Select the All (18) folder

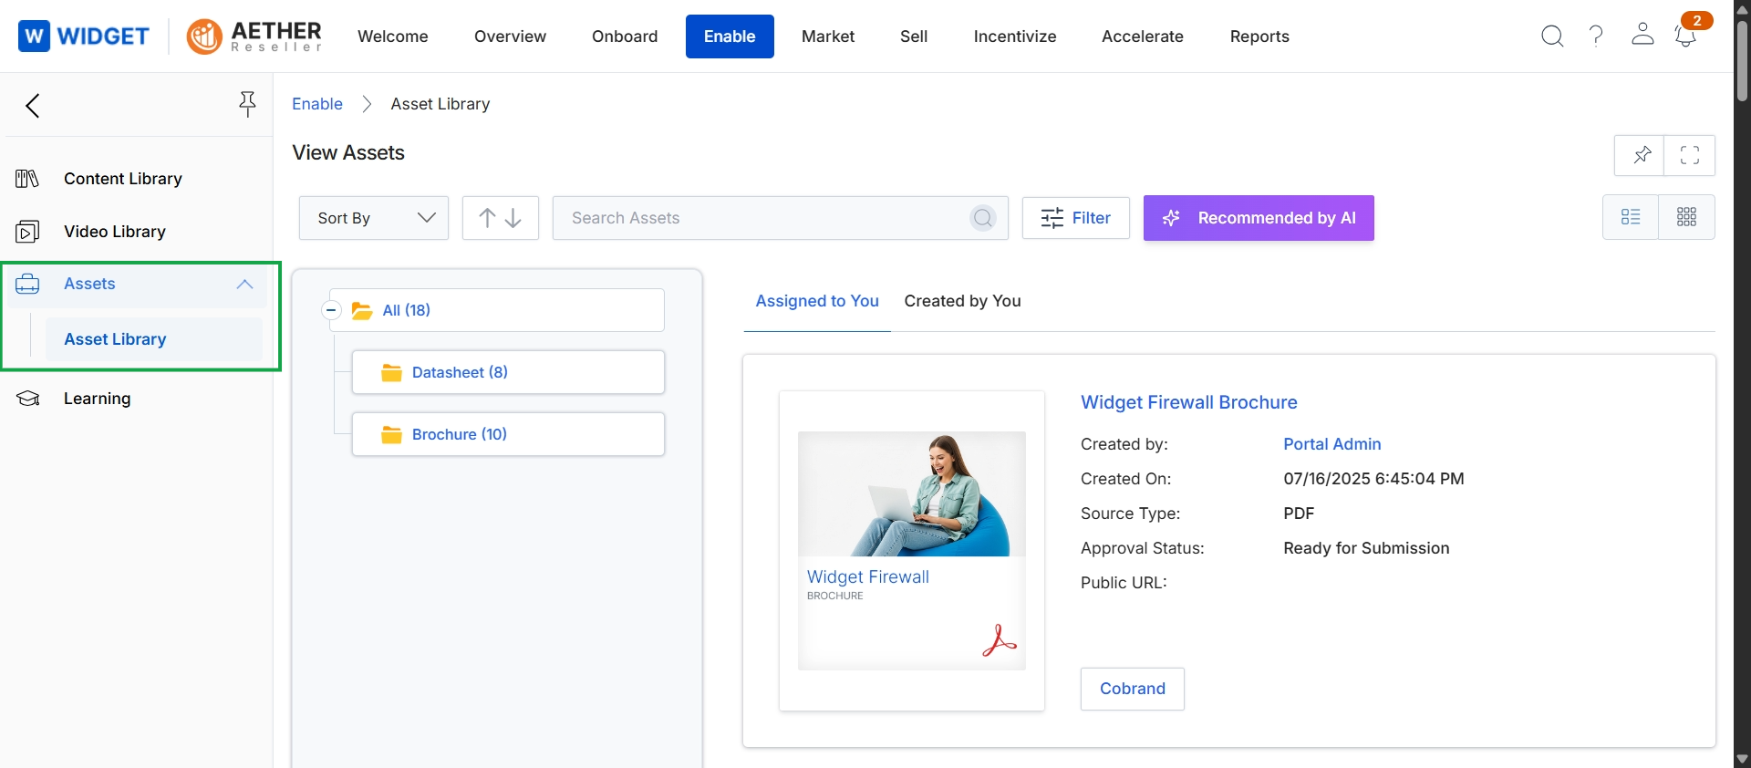pos(496,310)
